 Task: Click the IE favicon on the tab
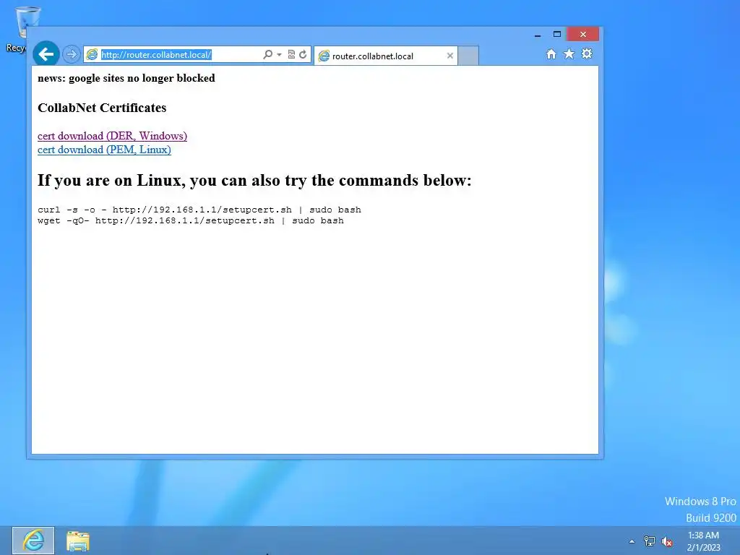pos(324,56)
